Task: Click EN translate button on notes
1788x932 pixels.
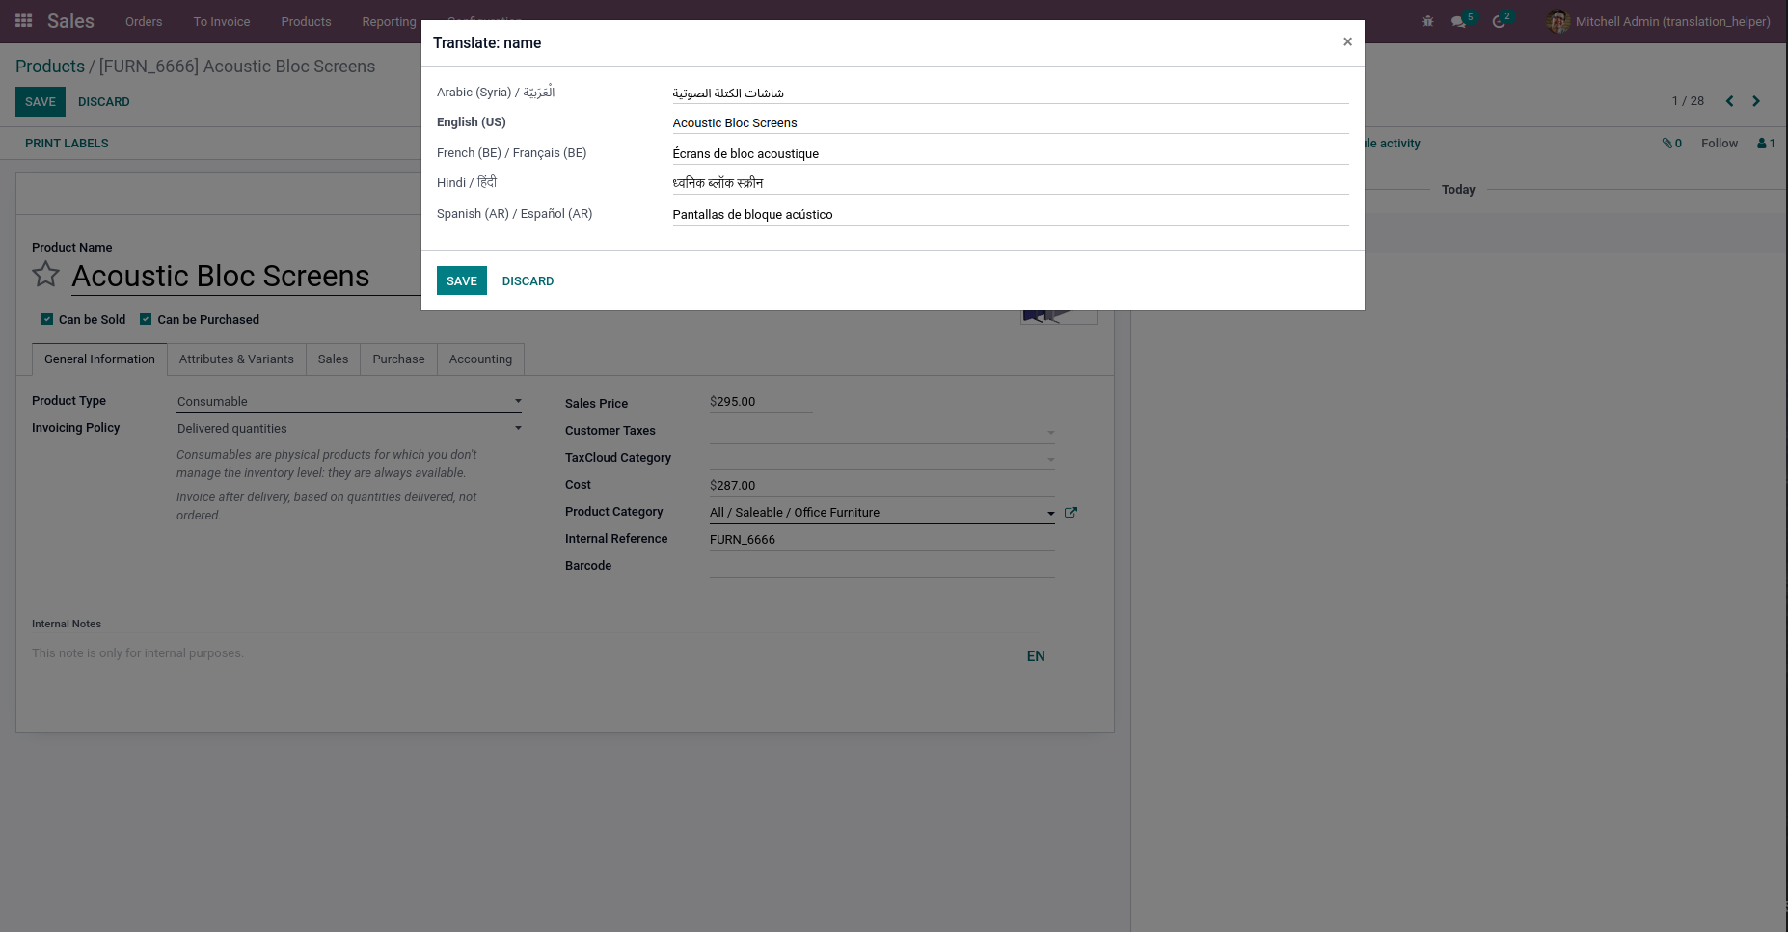Action: [1036, 656]
